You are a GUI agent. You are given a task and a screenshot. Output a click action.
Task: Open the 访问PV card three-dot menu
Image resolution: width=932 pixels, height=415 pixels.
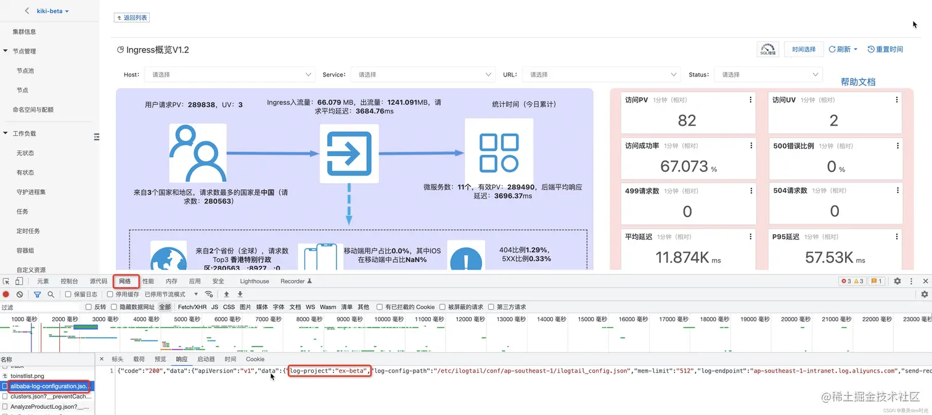pyautogui.click(x=750, y=100)
